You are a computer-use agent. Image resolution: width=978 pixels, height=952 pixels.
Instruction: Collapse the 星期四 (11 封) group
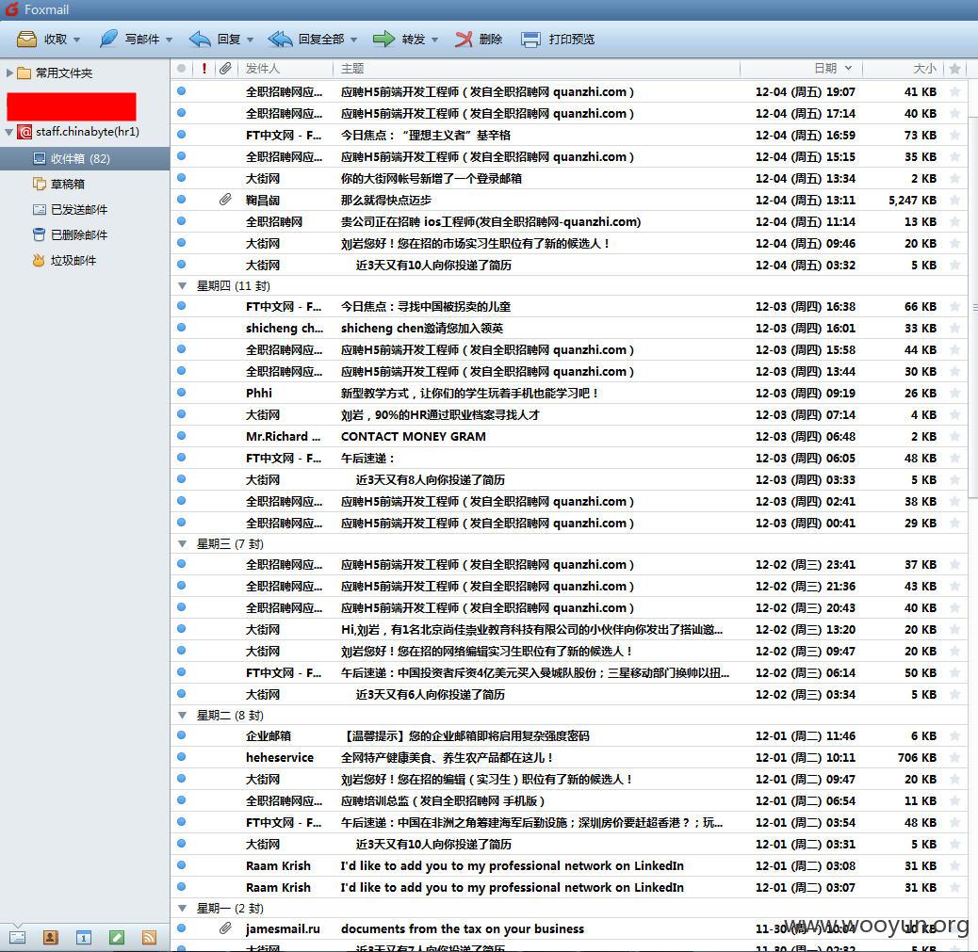tap(182, 286)
